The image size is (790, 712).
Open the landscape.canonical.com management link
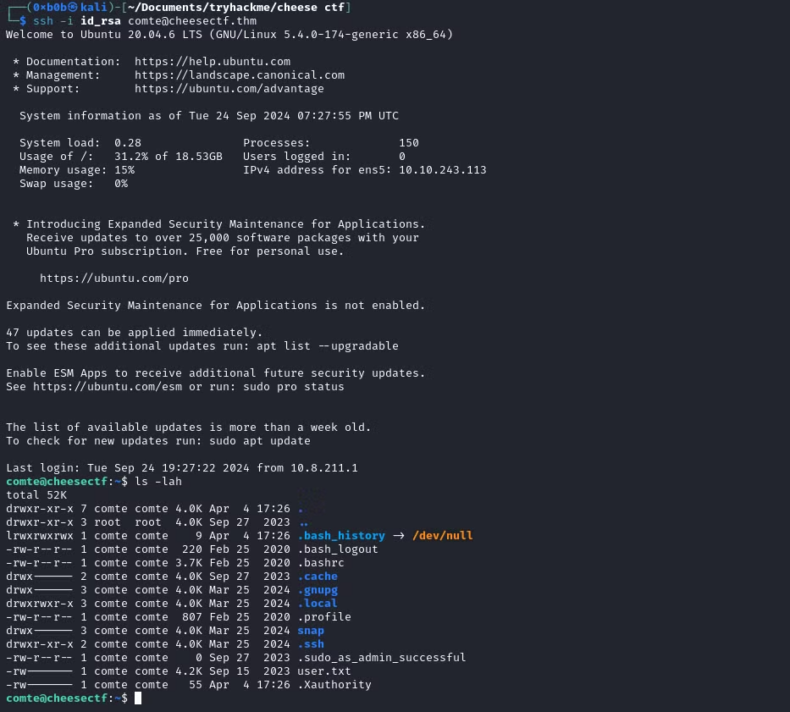[239, 75]
